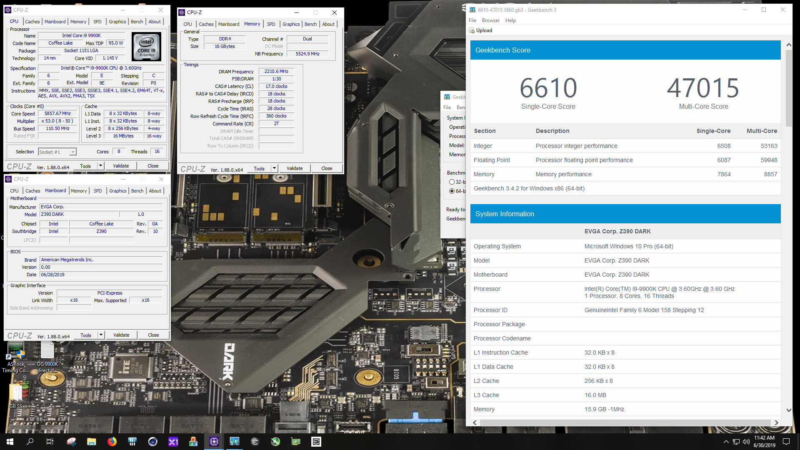Open the gray swirl taskbar app

pyautogui.click(x=255, y=442)
